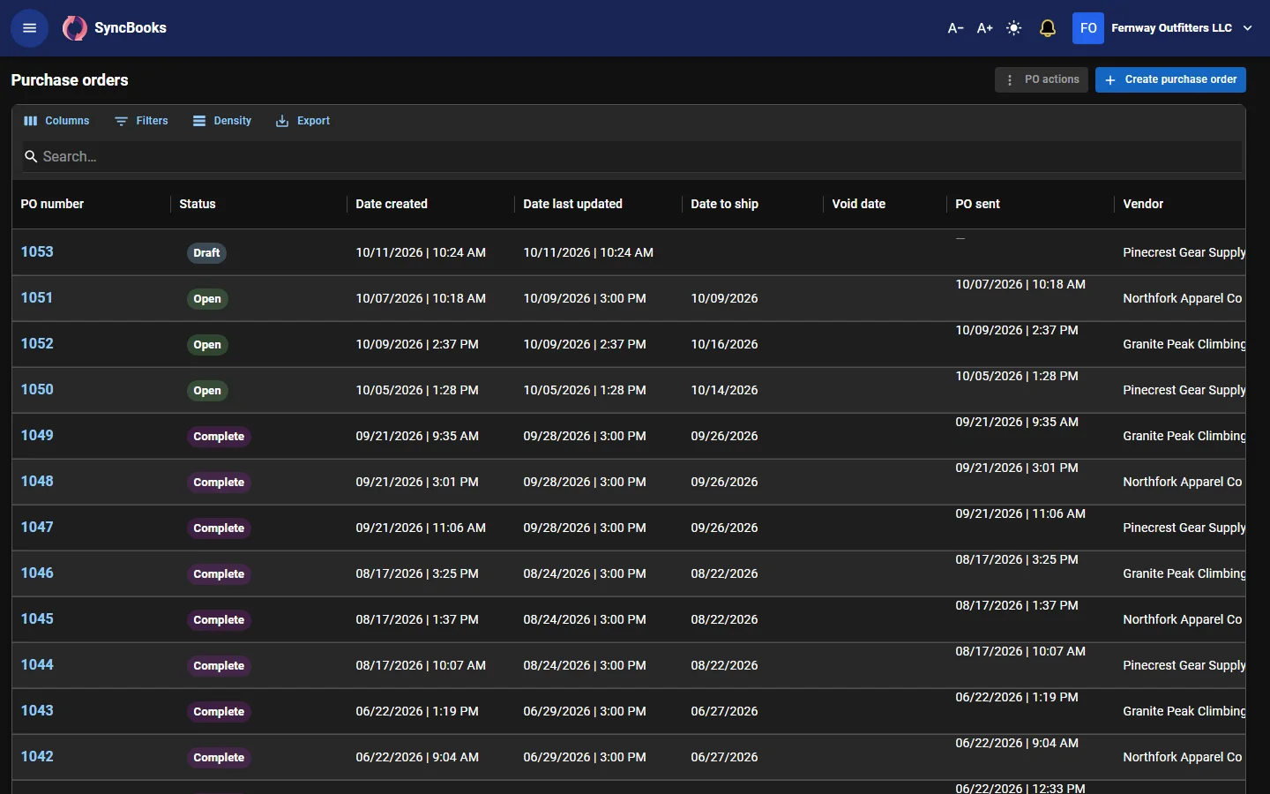This screenshot has height=794, width=1270.
Task: Click date created 08/17/2026 | 3:25 PM
Action: [417, 573]
